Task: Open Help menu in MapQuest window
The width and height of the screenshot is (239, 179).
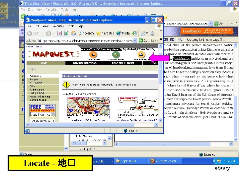Action: [x=80, y=26]
